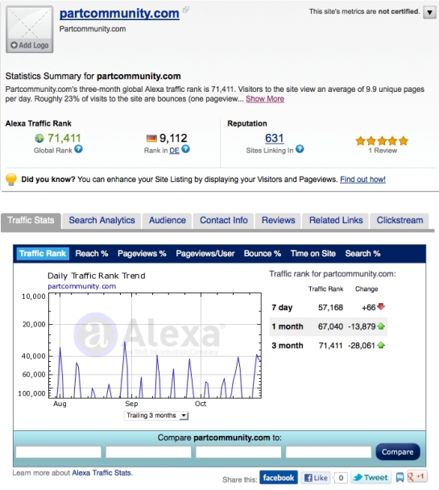Open the Trailing 3 months dropdown
Viewport: 439px width, 490px height.
(156, 416)
